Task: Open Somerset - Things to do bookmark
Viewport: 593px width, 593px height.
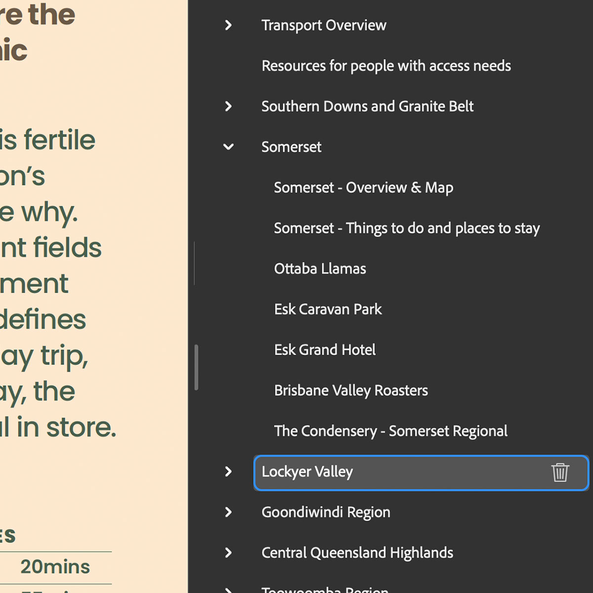Action: (x=407, y=228)
